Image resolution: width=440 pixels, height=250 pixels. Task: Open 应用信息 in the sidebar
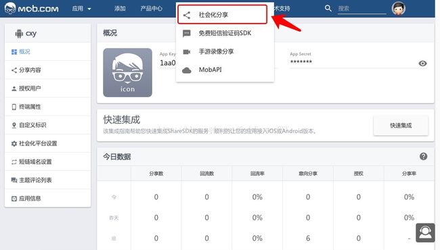coord(47,199)
